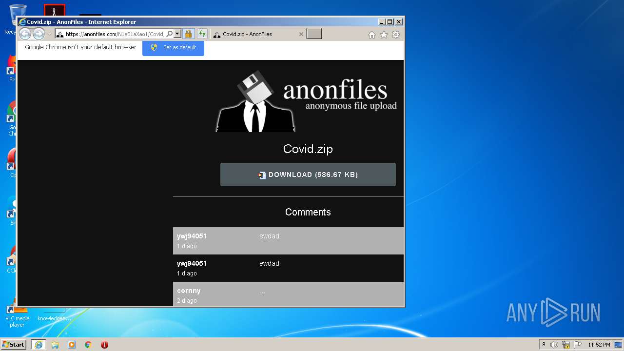
Task: Click the clock showing 11:52 PM
Action: [x=599, y=345]
